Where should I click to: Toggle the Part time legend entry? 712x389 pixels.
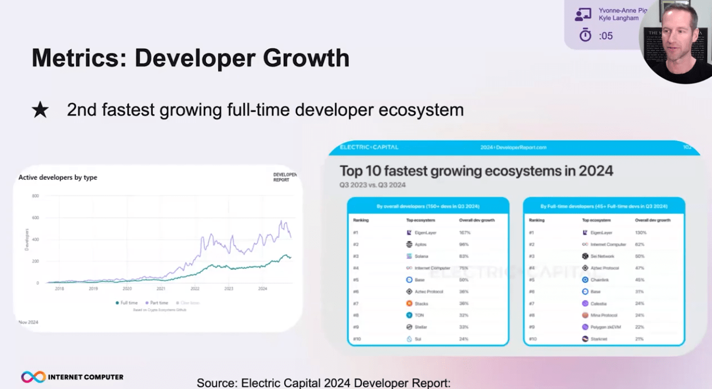(x=156, y=303)
